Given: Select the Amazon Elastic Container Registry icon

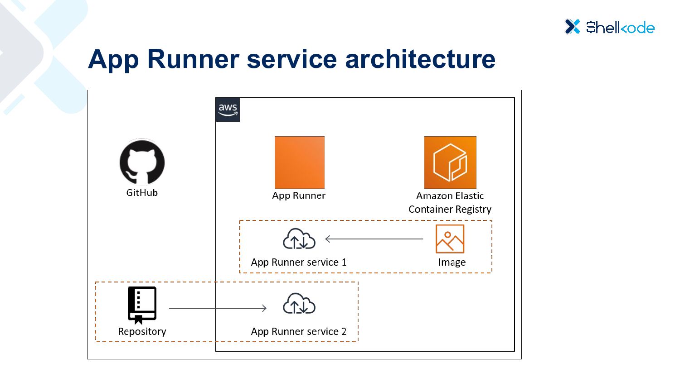Looking at the screenshot, I should coord(450,162).
